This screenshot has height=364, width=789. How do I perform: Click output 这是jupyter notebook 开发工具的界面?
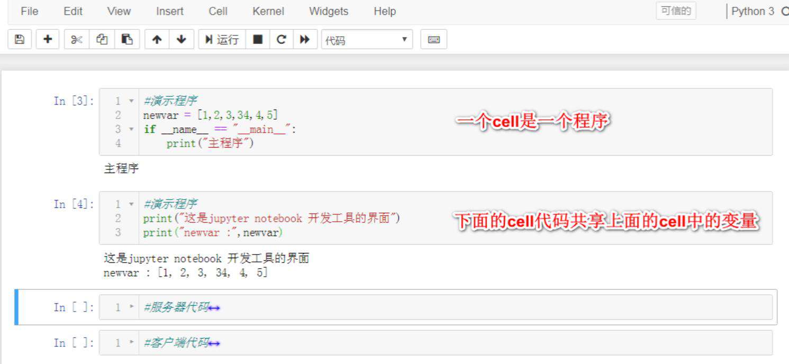point(206,259)
